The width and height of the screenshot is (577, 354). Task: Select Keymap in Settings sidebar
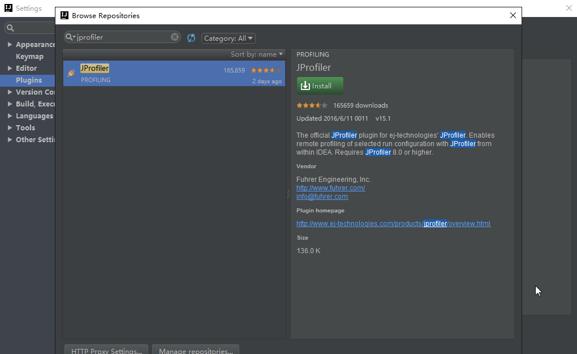29,57
